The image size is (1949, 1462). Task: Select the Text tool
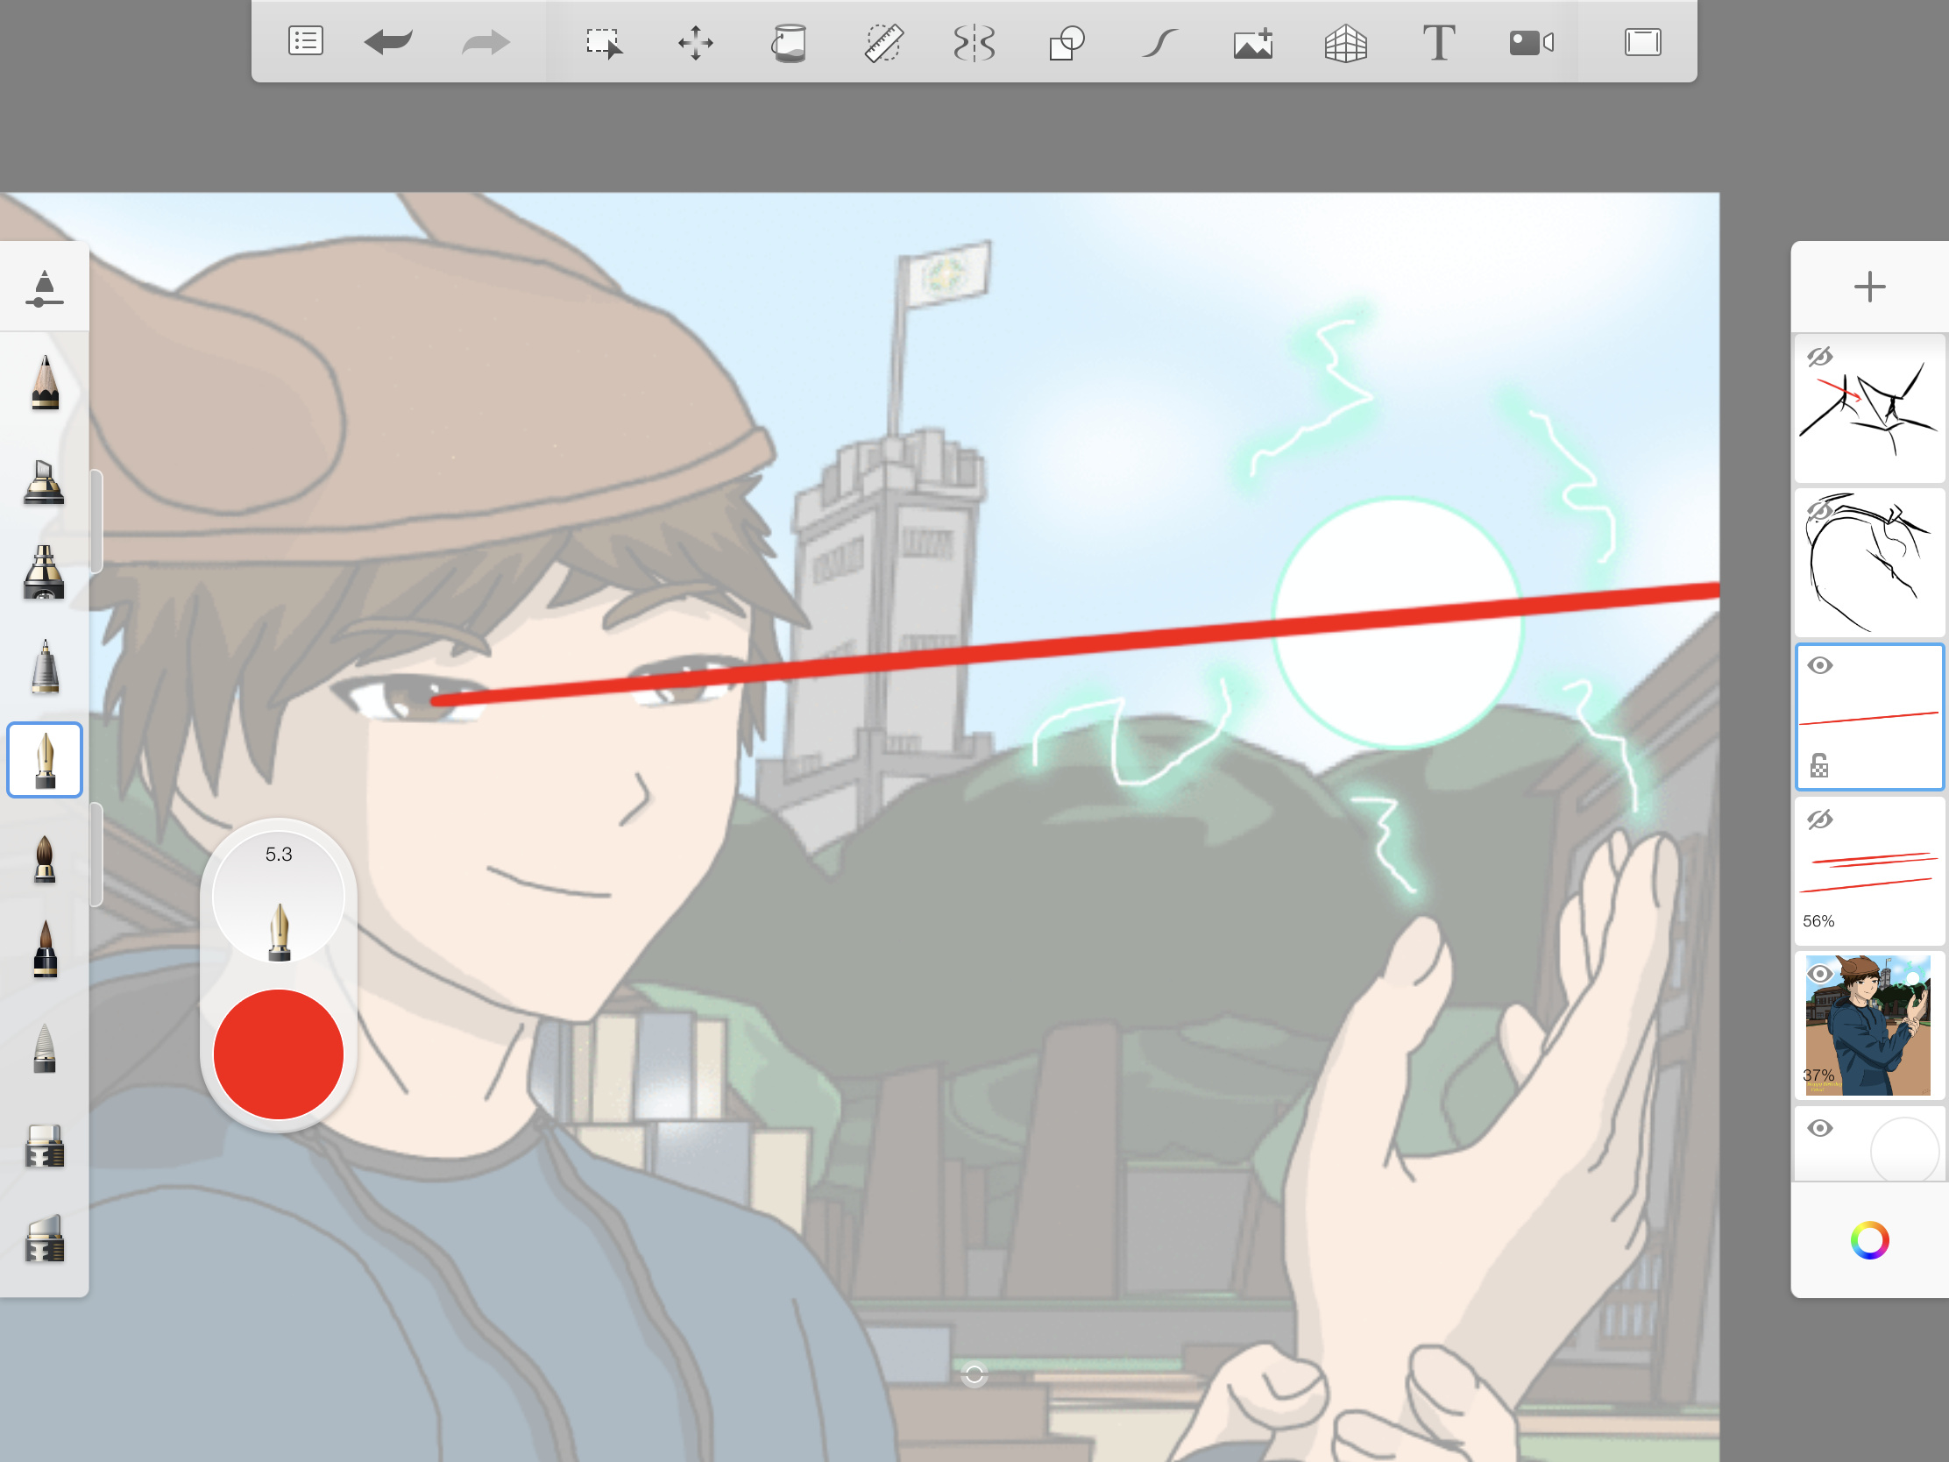coord(1438,42)
